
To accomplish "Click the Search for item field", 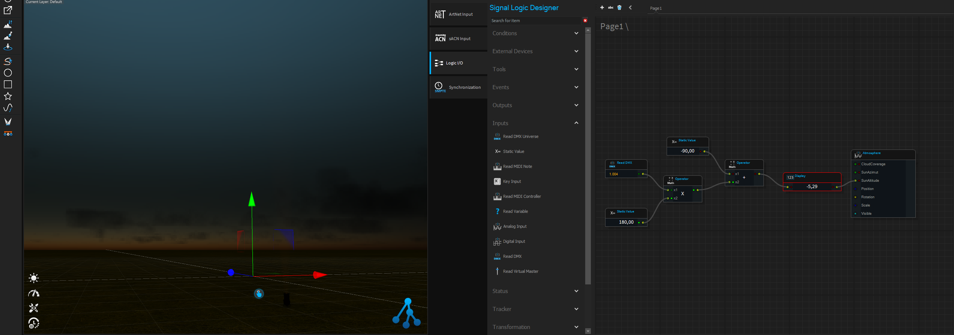I will point(535,21).
